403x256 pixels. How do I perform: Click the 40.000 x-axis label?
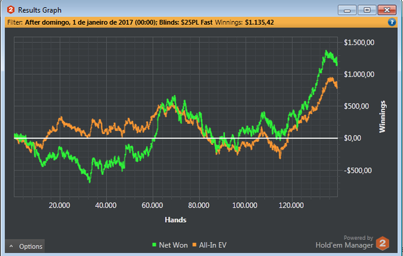coord(106,205)
